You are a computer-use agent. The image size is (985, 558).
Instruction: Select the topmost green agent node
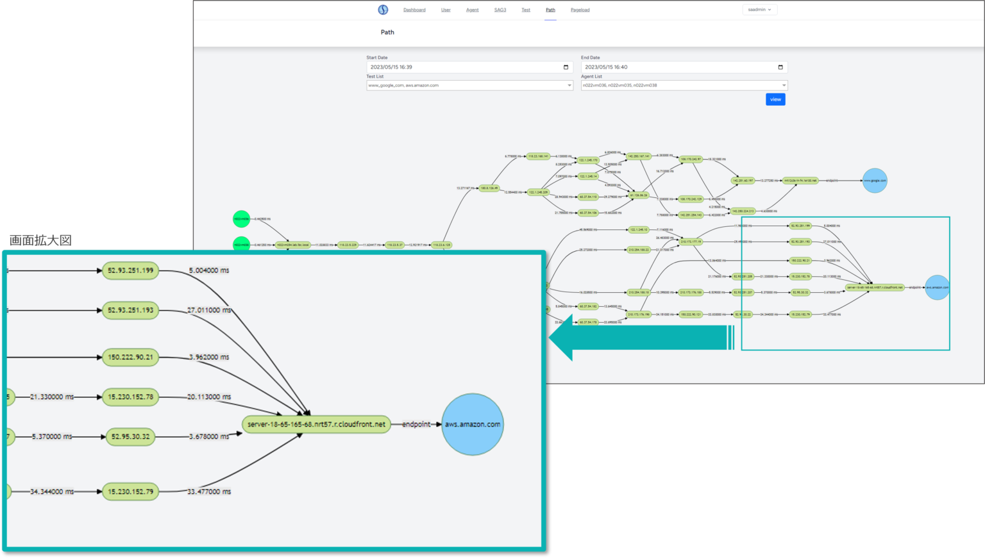[241, 219]
